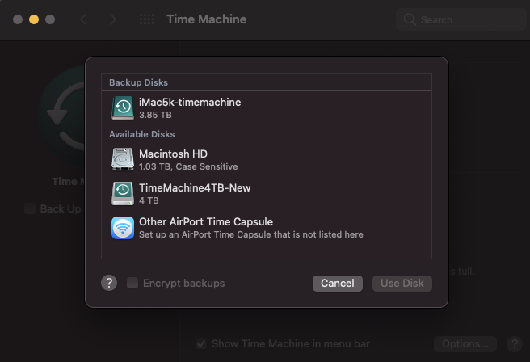Click the large Time Machine clock icon
The image size is (530, 362).
62,116
